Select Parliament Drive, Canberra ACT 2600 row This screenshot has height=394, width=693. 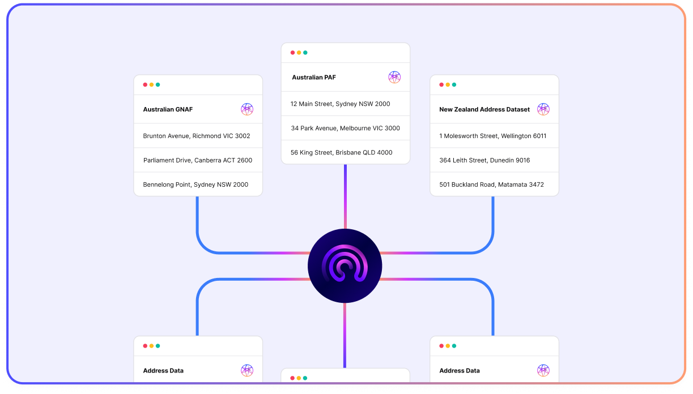coord(198,160)
